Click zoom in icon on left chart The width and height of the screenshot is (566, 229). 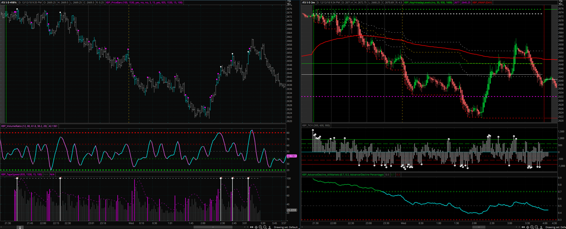click(x=261, y=227)
